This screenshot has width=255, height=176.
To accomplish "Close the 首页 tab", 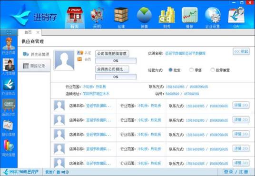I will pos(38,32).
